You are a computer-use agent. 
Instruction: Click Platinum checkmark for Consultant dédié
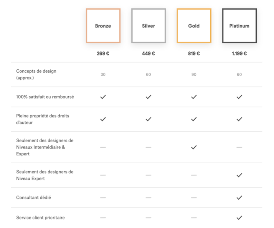point(240,198)
